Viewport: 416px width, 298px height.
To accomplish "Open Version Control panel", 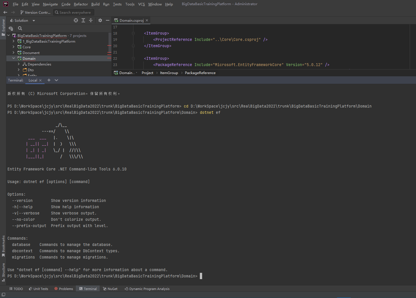I will [35, 12].
